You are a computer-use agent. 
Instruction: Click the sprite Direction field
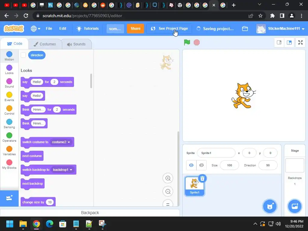coord(268,165)
